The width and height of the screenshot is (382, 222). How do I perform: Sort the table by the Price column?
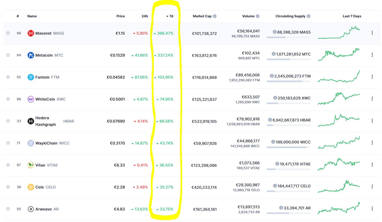click(x=121, y=16)
